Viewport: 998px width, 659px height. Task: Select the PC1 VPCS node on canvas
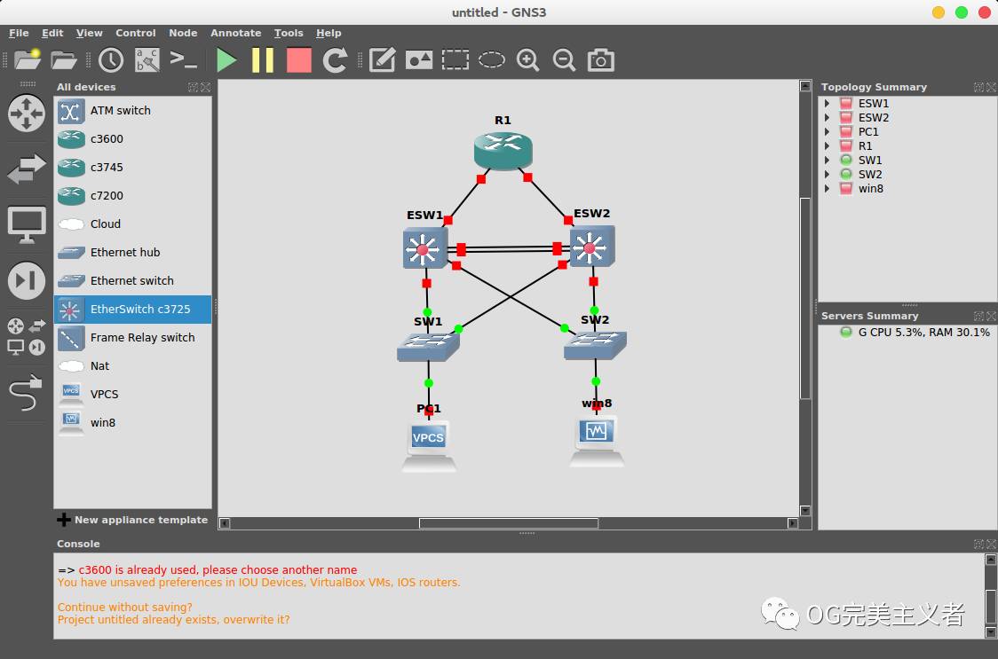[x=428, y=445]
